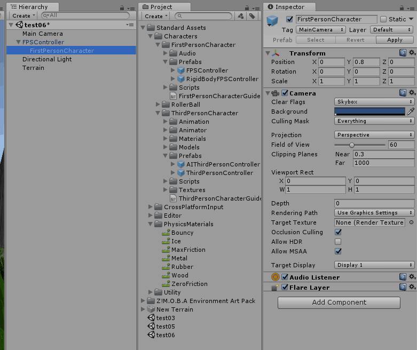Click the Inspector panel lock icon

coord(402,7)
